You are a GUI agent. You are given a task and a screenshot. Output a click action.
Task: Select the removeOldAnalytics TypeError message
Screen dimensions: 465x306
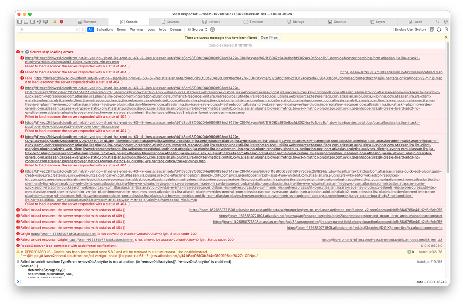[126, 262]
